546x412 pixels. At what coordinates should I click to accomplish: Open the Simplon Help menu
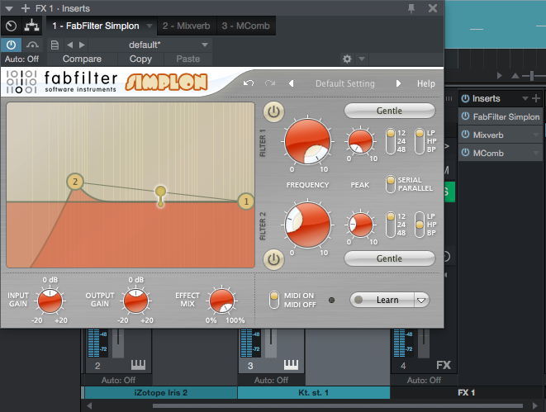pos(426,83)
